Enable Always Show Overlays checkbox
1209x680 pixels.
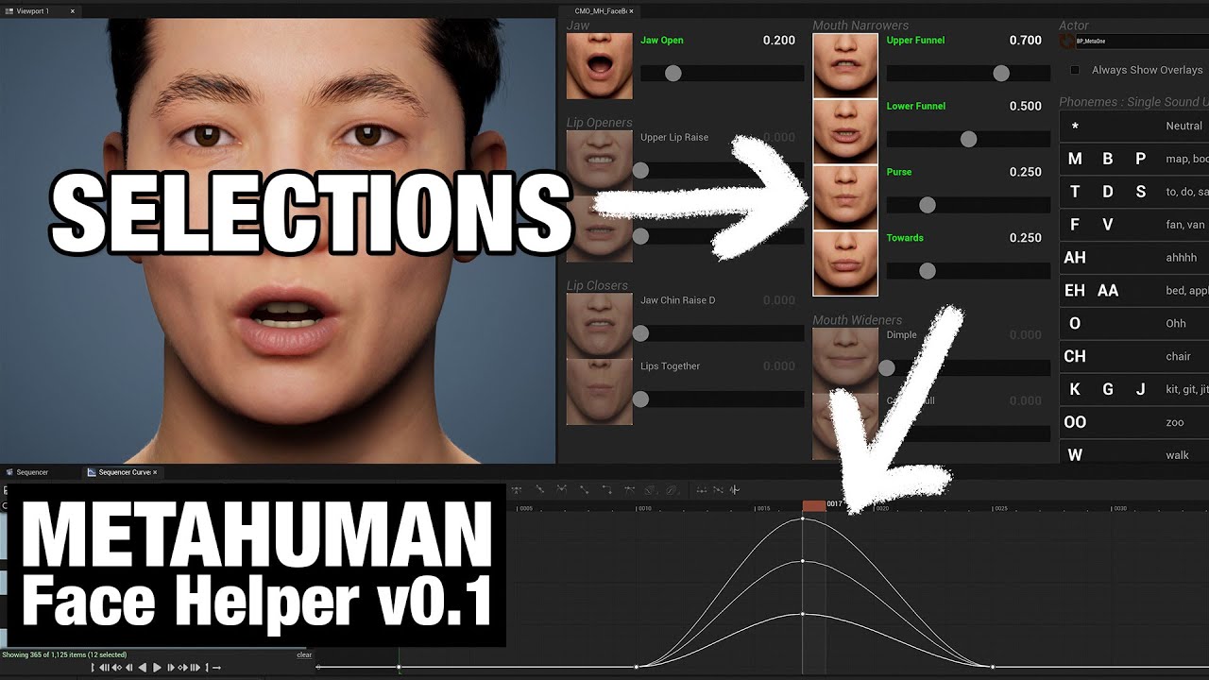(1075, 70)
